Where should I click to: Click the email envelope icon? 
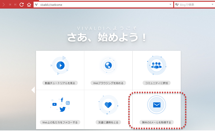click(x=157, y=105)
